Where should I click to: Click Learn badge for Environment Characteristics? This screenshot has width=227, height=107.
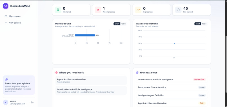pyautogui.click(x=202, y=87)
